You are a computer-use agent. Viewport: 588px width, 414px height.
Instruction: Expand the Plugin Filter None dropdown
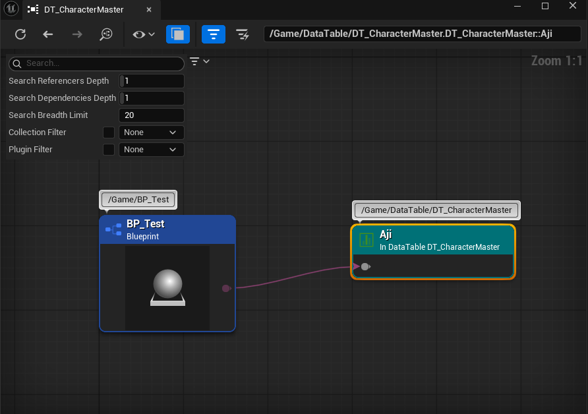151,150
